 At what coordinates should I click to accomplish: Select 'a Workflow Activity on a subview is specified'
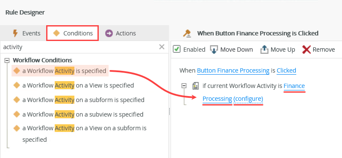78,114
